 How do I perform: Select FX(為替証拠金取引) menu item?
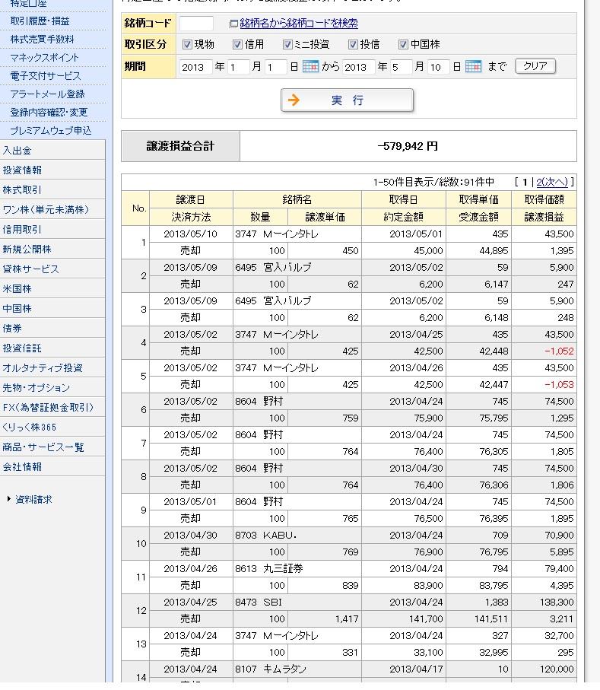click(x=52, y=408)
